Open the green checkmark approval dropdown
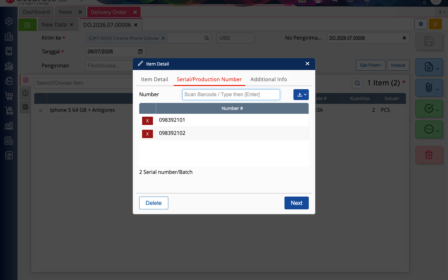The height and width of the screenshot is (280, 448). click(429, 108)
